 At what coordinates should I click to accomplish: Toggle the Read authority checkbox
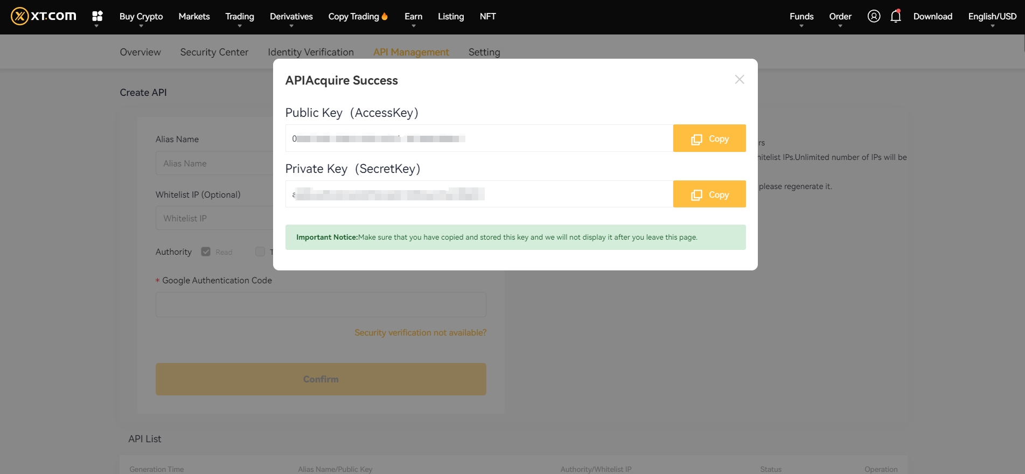206,252
